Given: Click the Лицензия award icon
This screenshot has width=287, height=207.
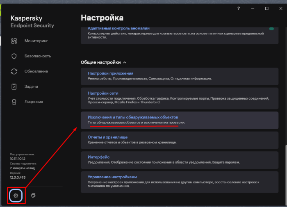Looking at the screenshot, I should click(14, 102).
